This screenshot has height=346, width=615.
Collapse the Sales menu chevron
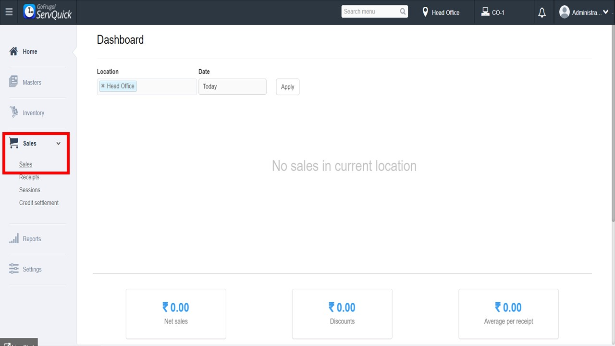click(x=59, y=143)
